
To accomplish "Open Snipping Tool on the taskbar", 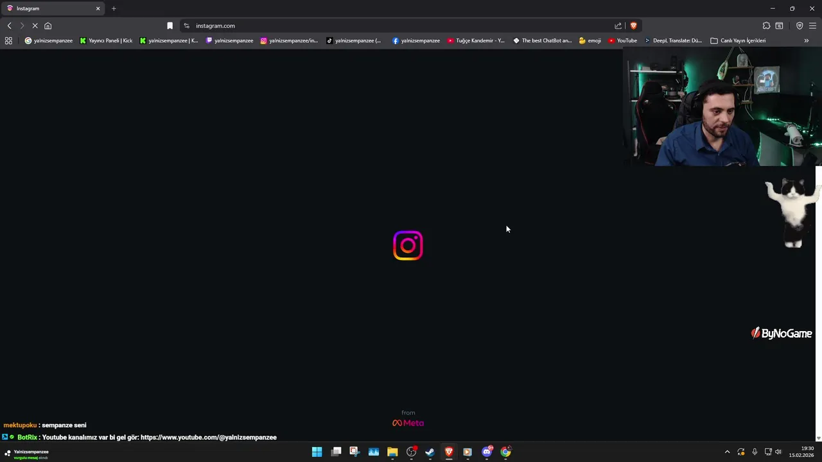I will coord(354,452).
